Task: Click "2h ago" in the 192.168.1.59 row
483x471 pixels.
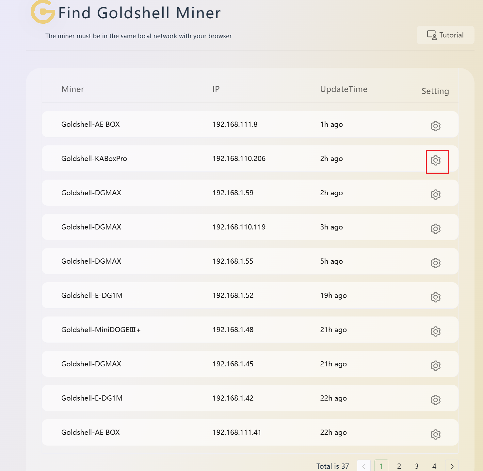Action: tap(331, 193)
